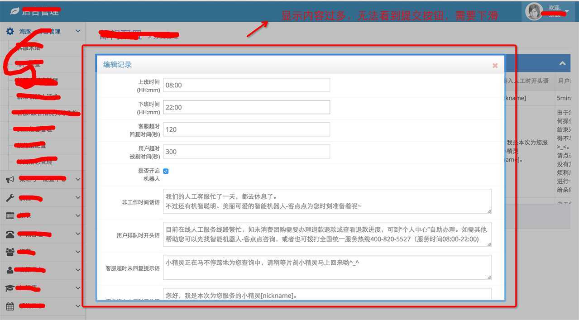This screenshot has width=579, height=320.
Task: Toggle the 是否开启机器人 checkbox
Action: (166, 171)
